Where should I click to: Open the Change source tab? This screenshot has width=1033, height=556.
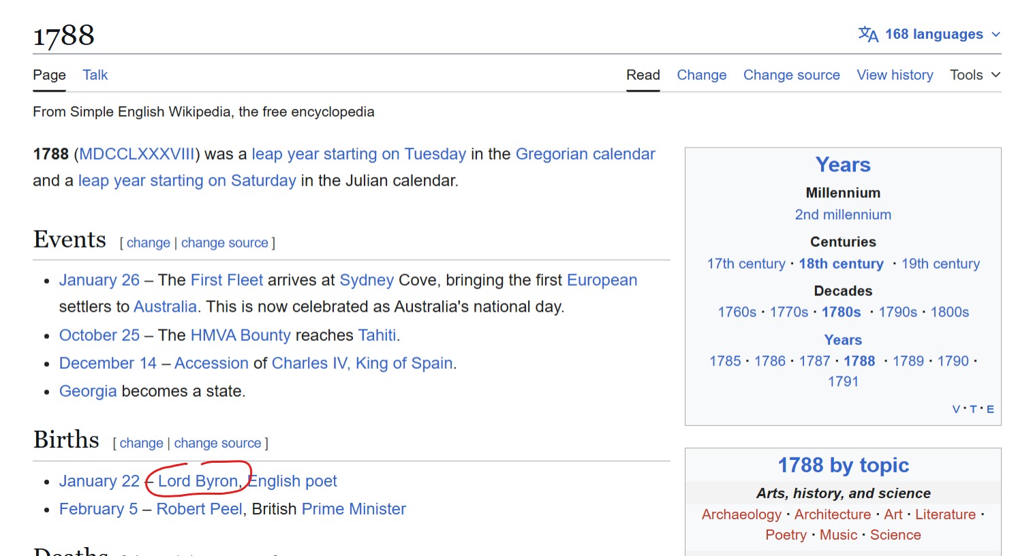click(792, 75)
